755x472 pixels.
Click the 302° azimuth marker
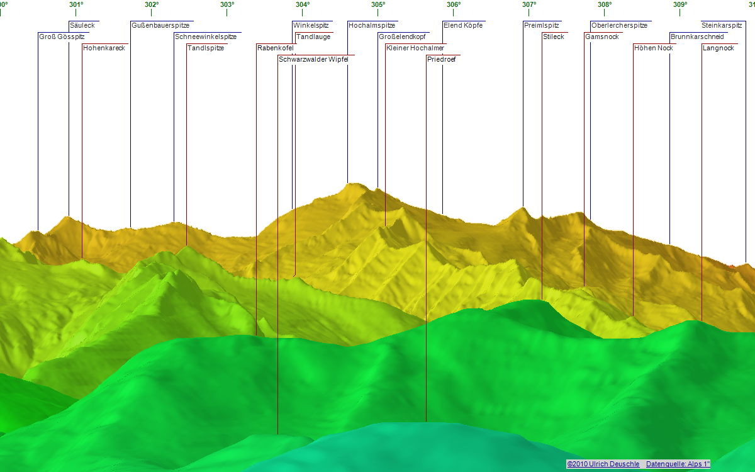(x=152, y=5)
